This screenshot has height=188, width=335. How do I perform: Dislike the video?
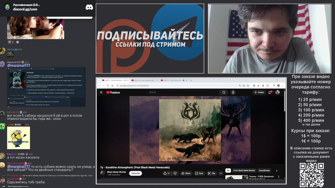[175, 173]
